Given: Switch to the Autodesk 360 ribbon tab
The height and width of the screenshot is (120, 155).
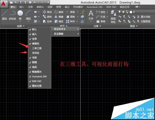Looking at the screenshot, I should pyautogui.click(x=95, y=7).
